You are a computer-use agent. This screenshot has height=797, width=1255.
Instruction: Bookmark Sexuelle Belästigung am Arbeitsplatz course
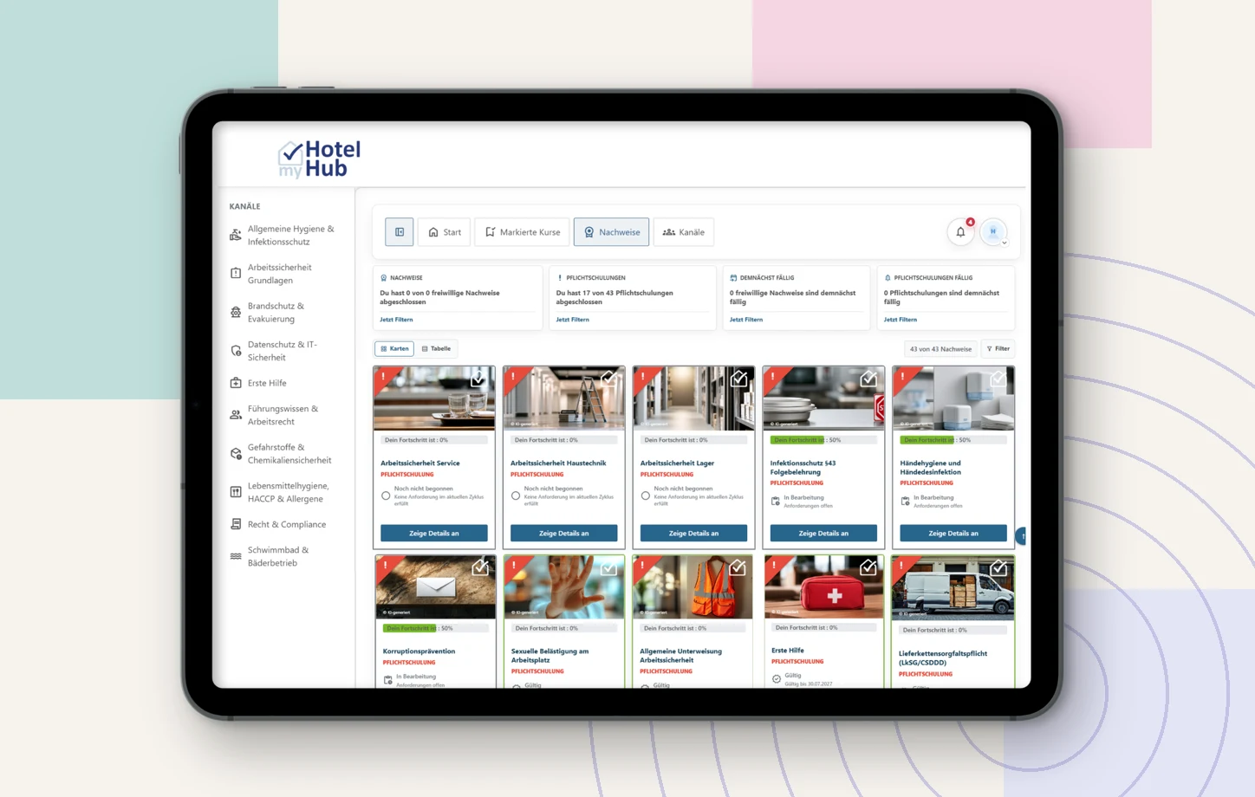pos(608,567)
